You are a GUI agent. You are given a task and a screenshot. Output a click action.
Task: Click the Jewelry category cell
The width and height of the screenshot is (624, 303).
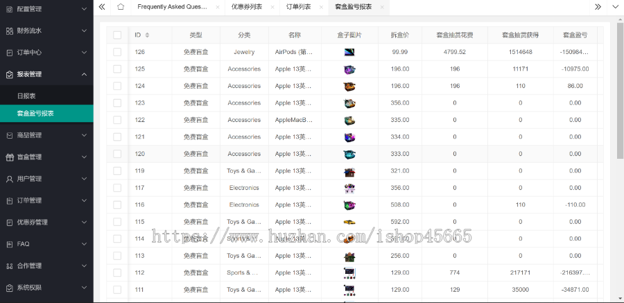[244, 52]
